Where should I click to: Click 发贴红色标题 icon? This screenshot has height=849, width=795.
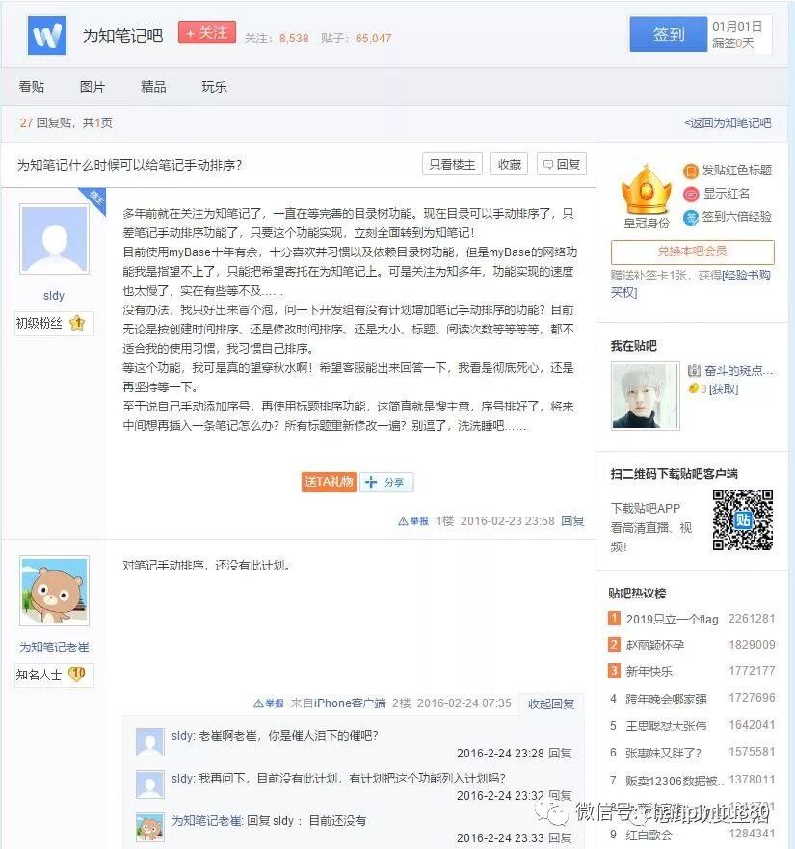(x=691, y=172)
